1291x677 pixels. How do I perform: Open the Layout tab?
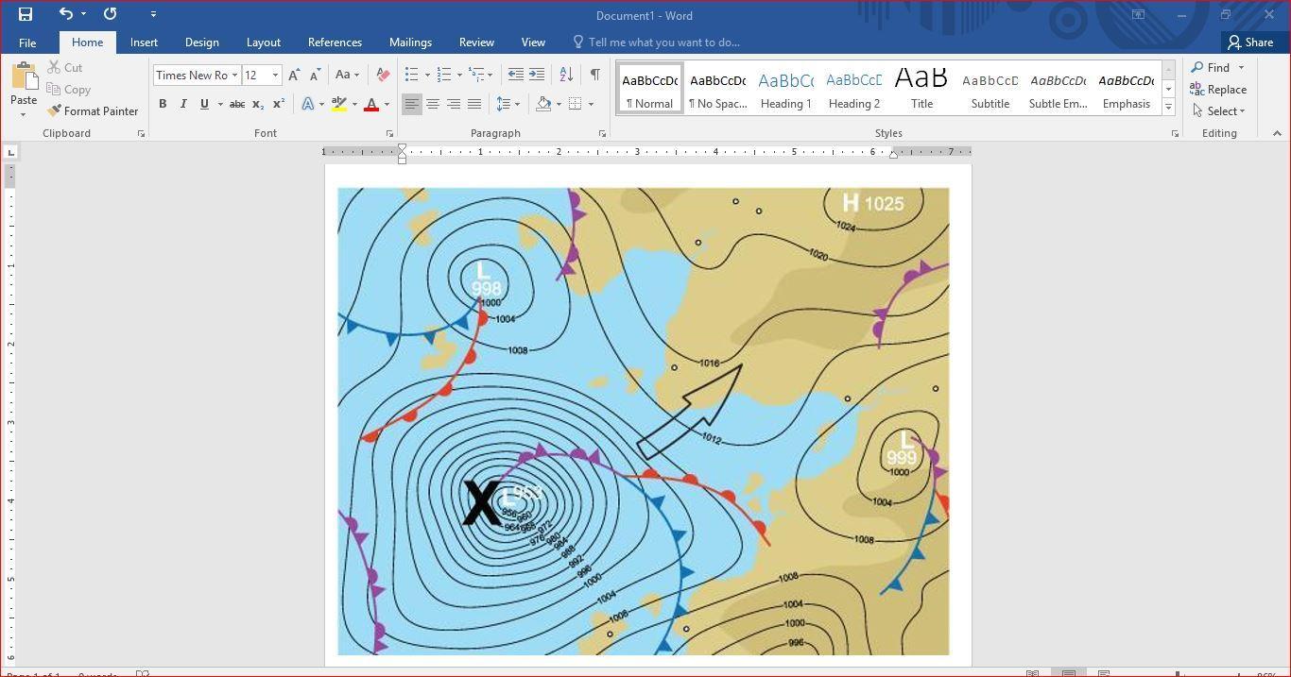(x=263, y=42)
